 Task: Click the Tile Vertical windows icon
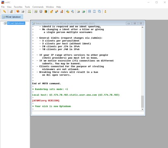coord(95,12)
